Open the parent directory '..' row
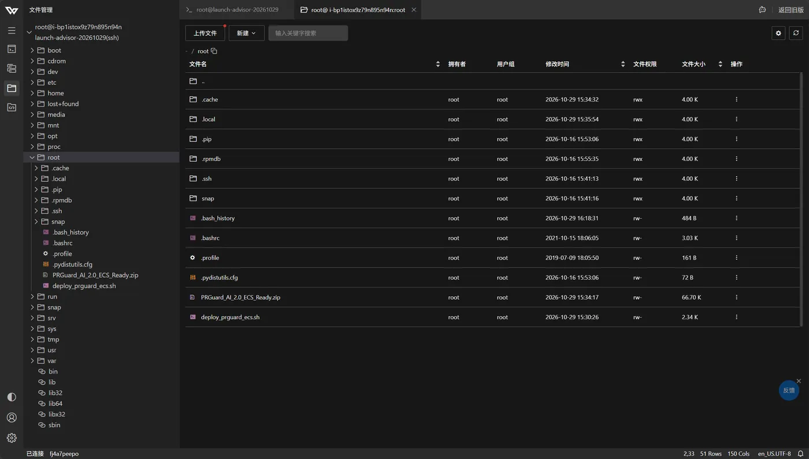The image size is (809, 459). (493, 81)
